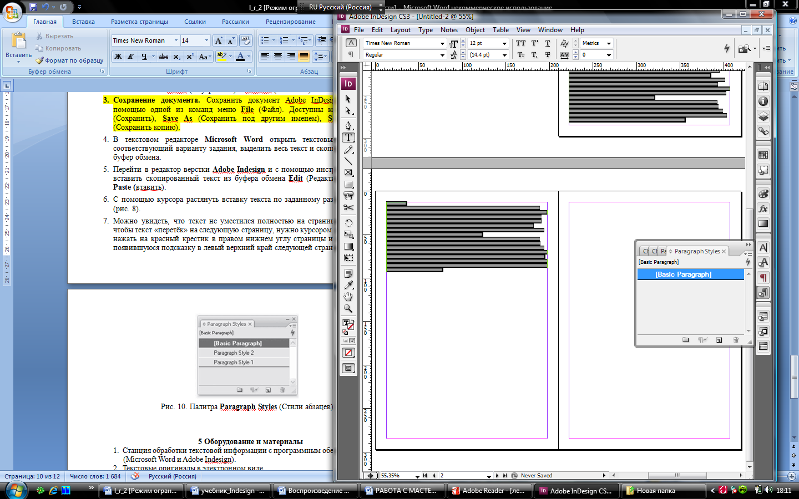Open Word text highlight color swatch
The image size is (799, 499).
(x=221, y=57)
